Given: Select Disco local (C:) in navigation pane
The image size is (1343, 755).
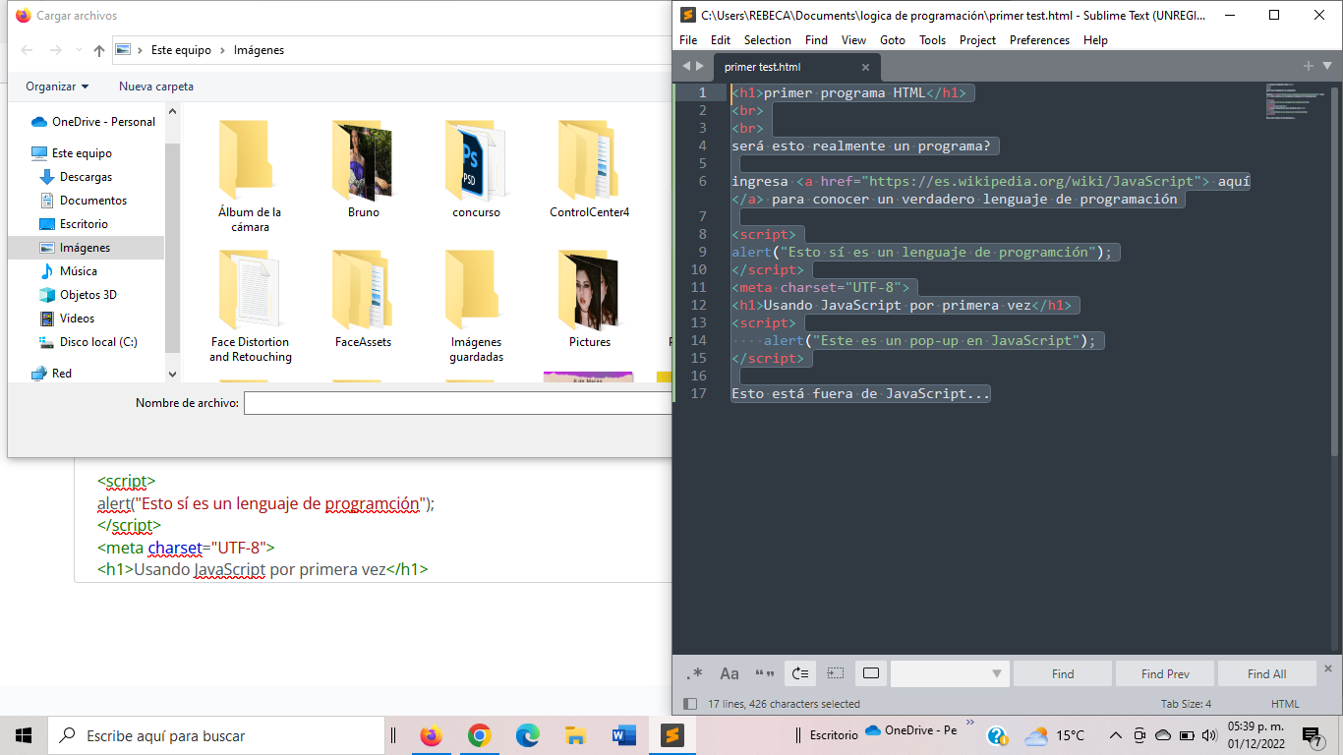Looking at the screenshot, I should click(98, 342).
